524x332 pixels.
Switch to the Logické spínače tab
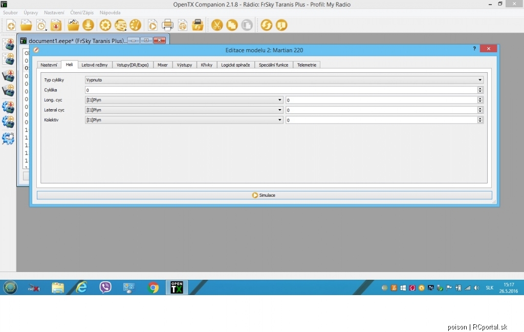coord(235,65)
